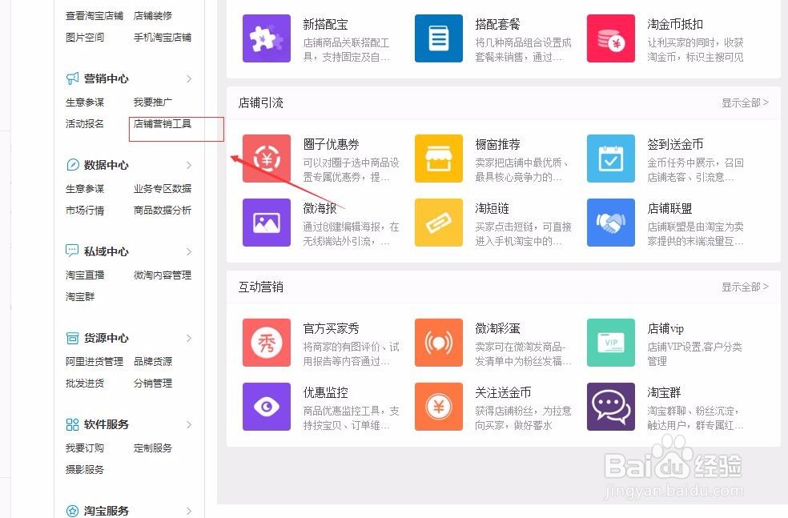Click the 货源中心 section heading
788x518 pixels.
pyautogui.click(x=106, y=338)
